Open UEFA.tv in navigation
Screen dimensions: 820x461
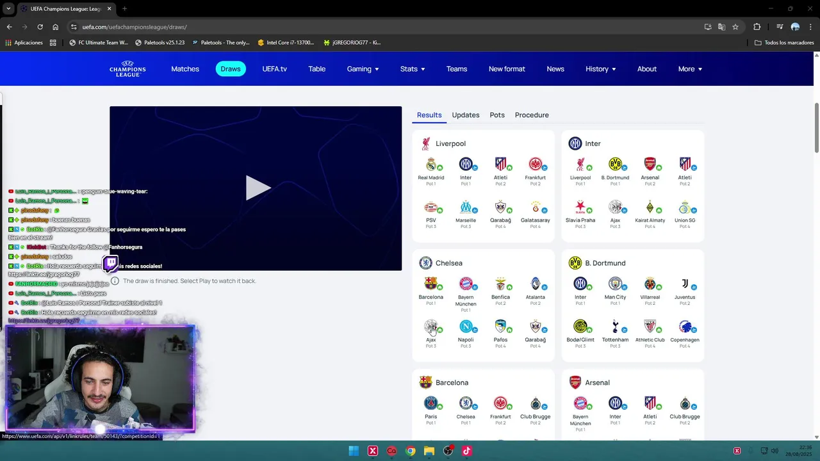click(x=274, y=69)
